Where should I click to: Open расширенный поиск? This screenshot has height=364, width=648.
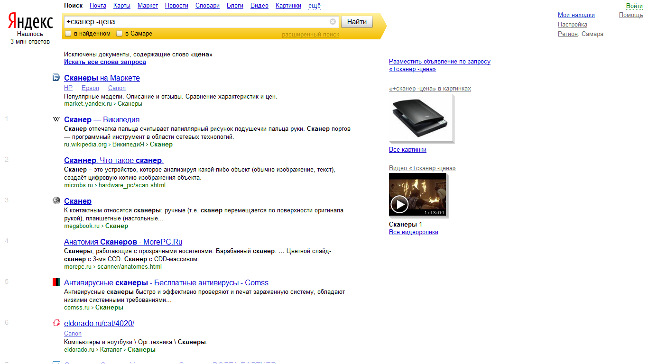click(311, 35)
